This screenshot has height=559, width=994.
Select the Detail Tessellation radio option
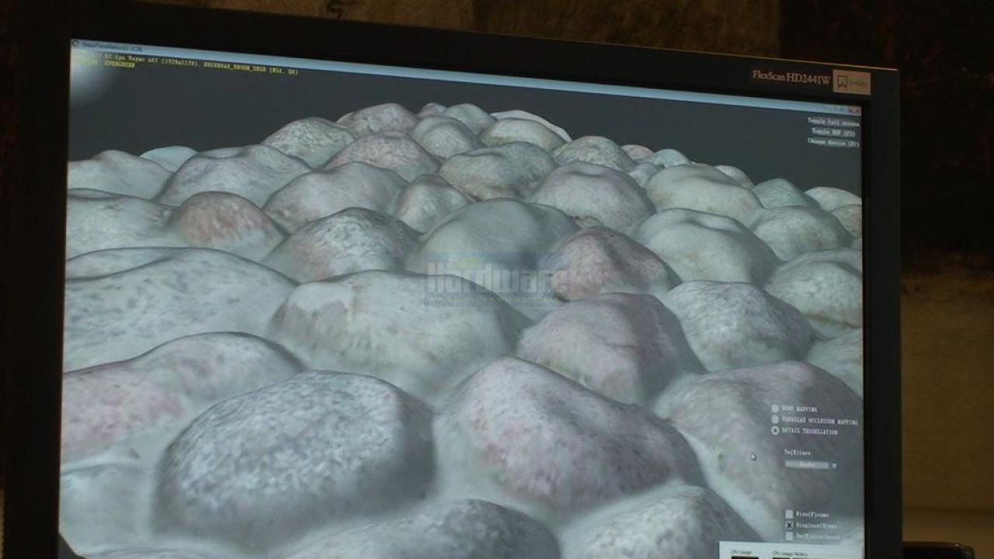pyautogui.click(x=775, y=431)
